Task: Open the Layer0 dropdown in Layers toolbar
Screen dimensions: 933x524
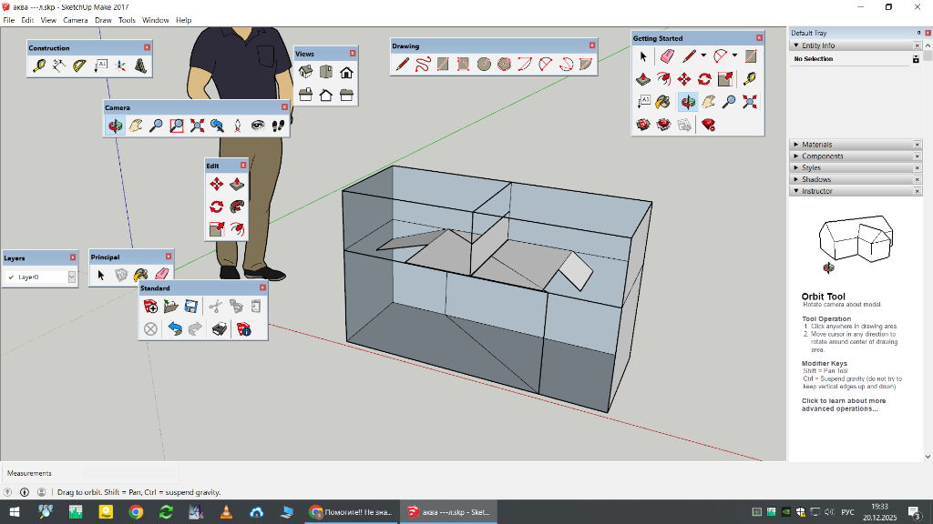Action: coord(71,277)
